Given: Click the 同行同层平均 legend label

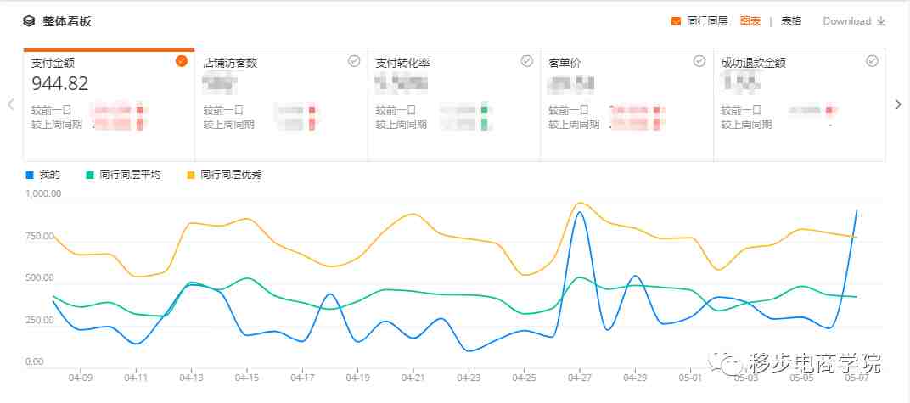Looking at the screenshot, I should click(130, 175).
